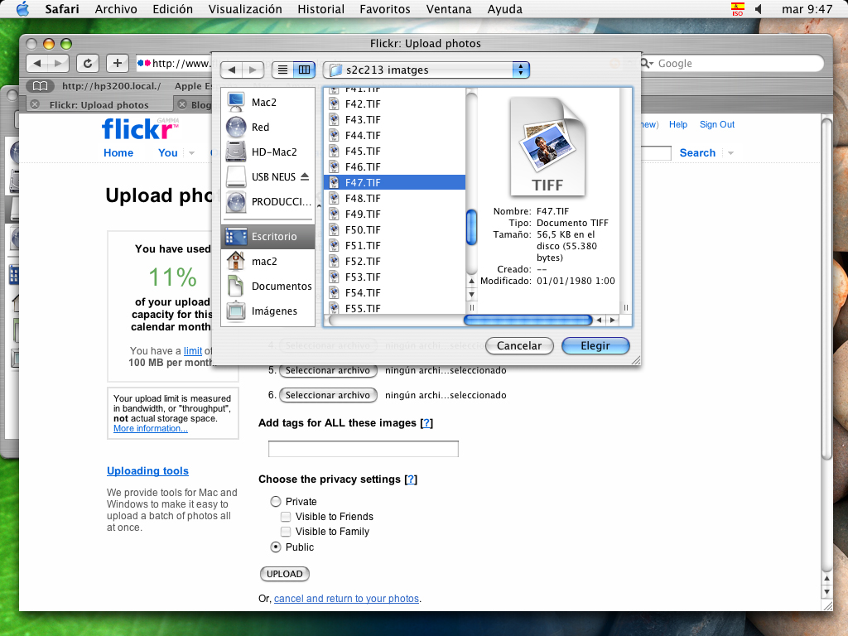Click the Sign Out link
848x636 pixels.
(717, 124)
